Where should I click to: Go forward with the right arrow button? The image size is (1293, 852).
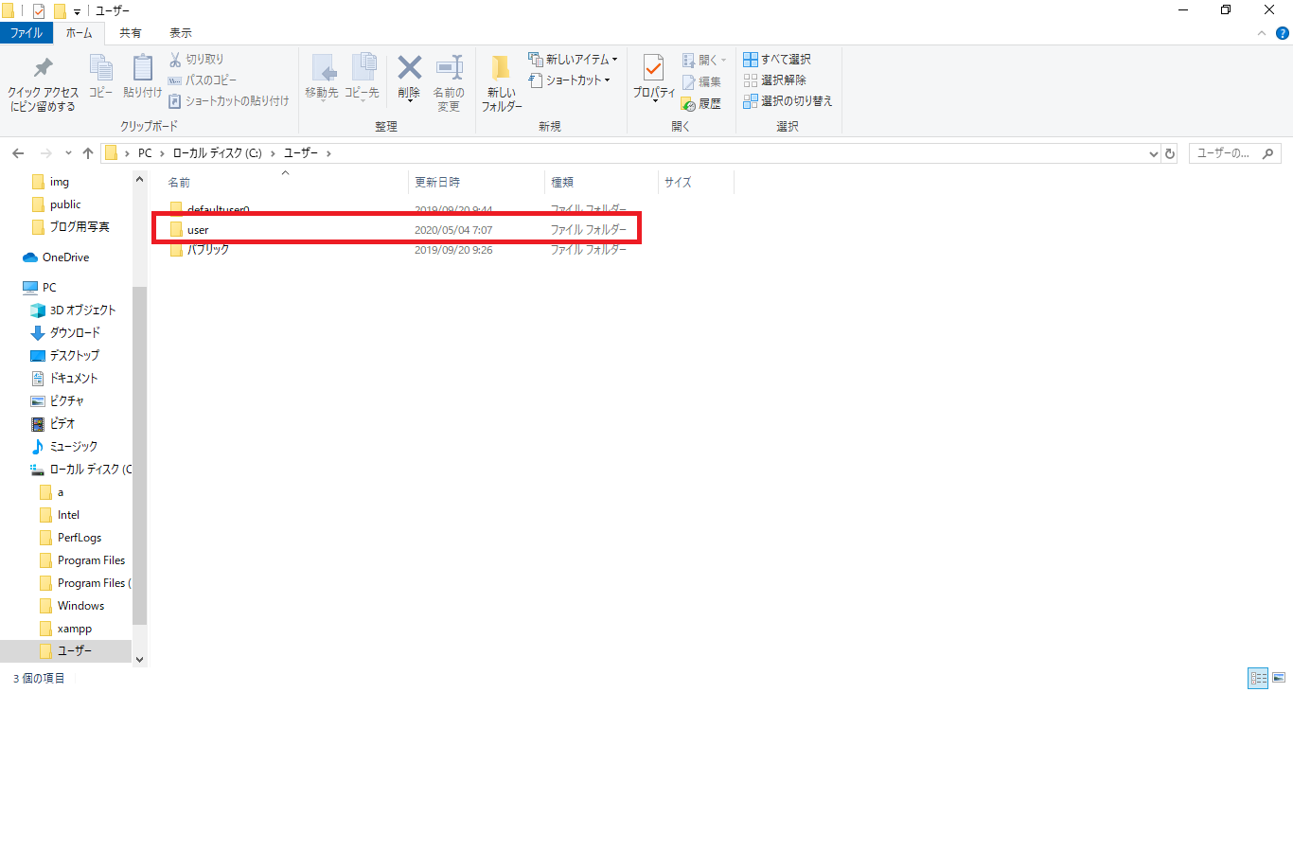[x=46, y=153]
